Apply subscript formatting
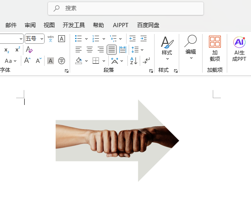The image size is (251, 198). (6, 50)
